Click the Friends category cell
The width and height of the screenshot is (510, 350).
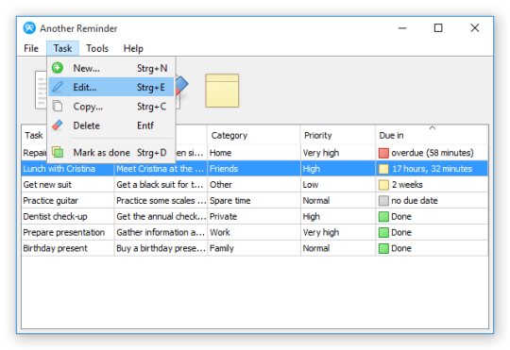click(x=254, y=169)
